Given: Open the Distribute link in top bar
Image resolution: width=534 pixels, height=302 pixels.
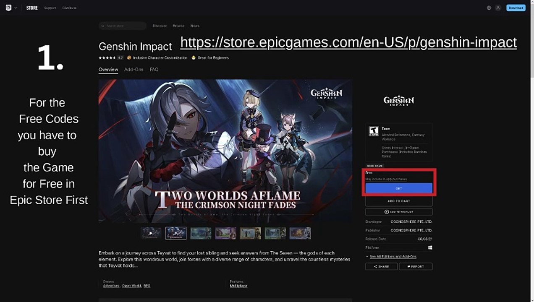Looking at the screenshot, I should coord(69,8).
